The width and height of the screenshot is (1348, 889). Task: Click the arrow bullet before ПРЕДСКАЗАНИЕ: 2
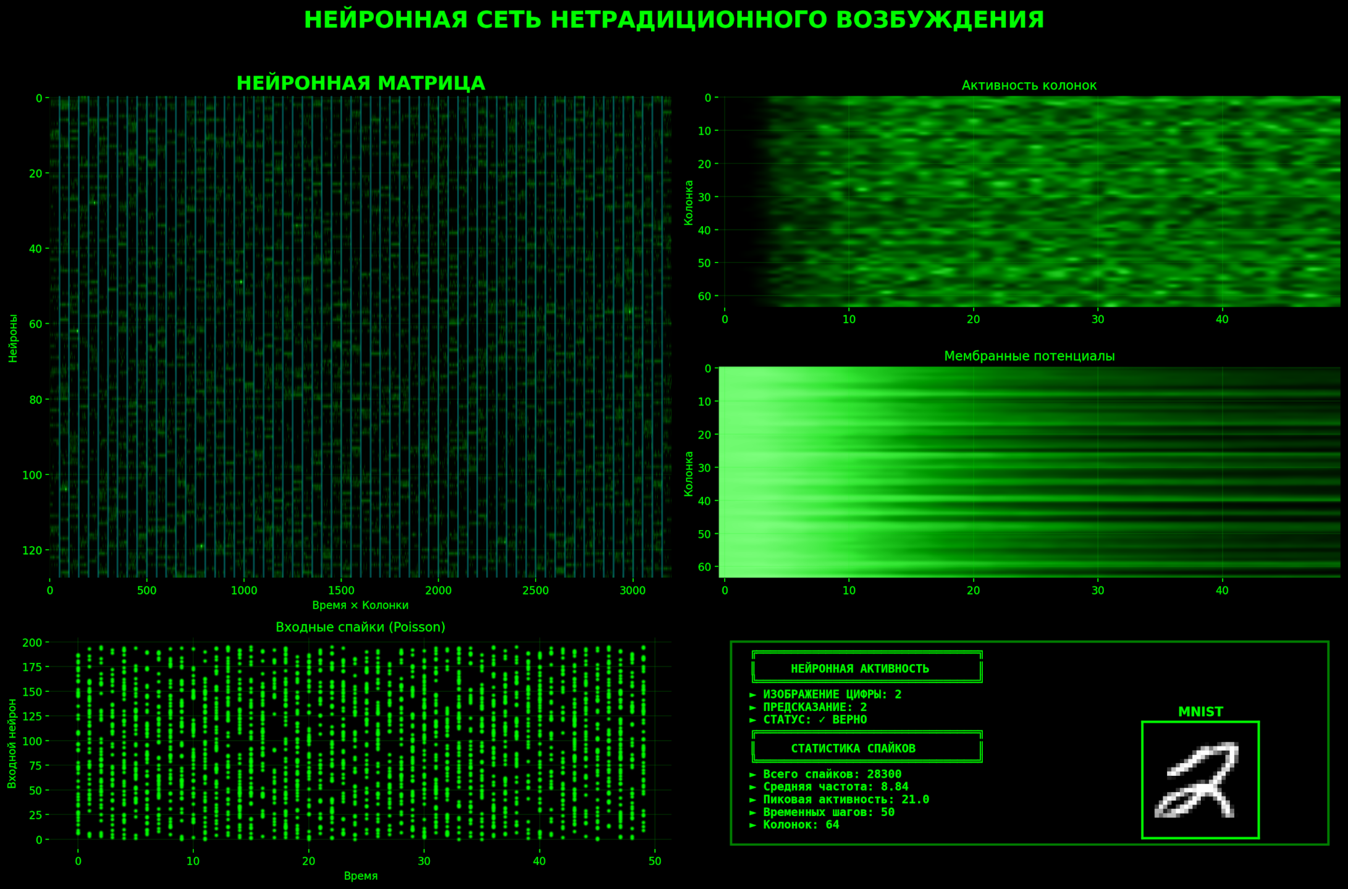pos(752,707)
